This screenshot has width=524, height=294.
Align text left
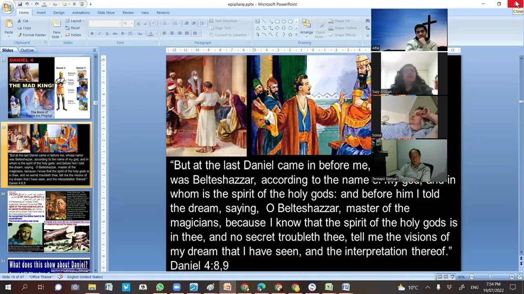[x=164, y=33]
